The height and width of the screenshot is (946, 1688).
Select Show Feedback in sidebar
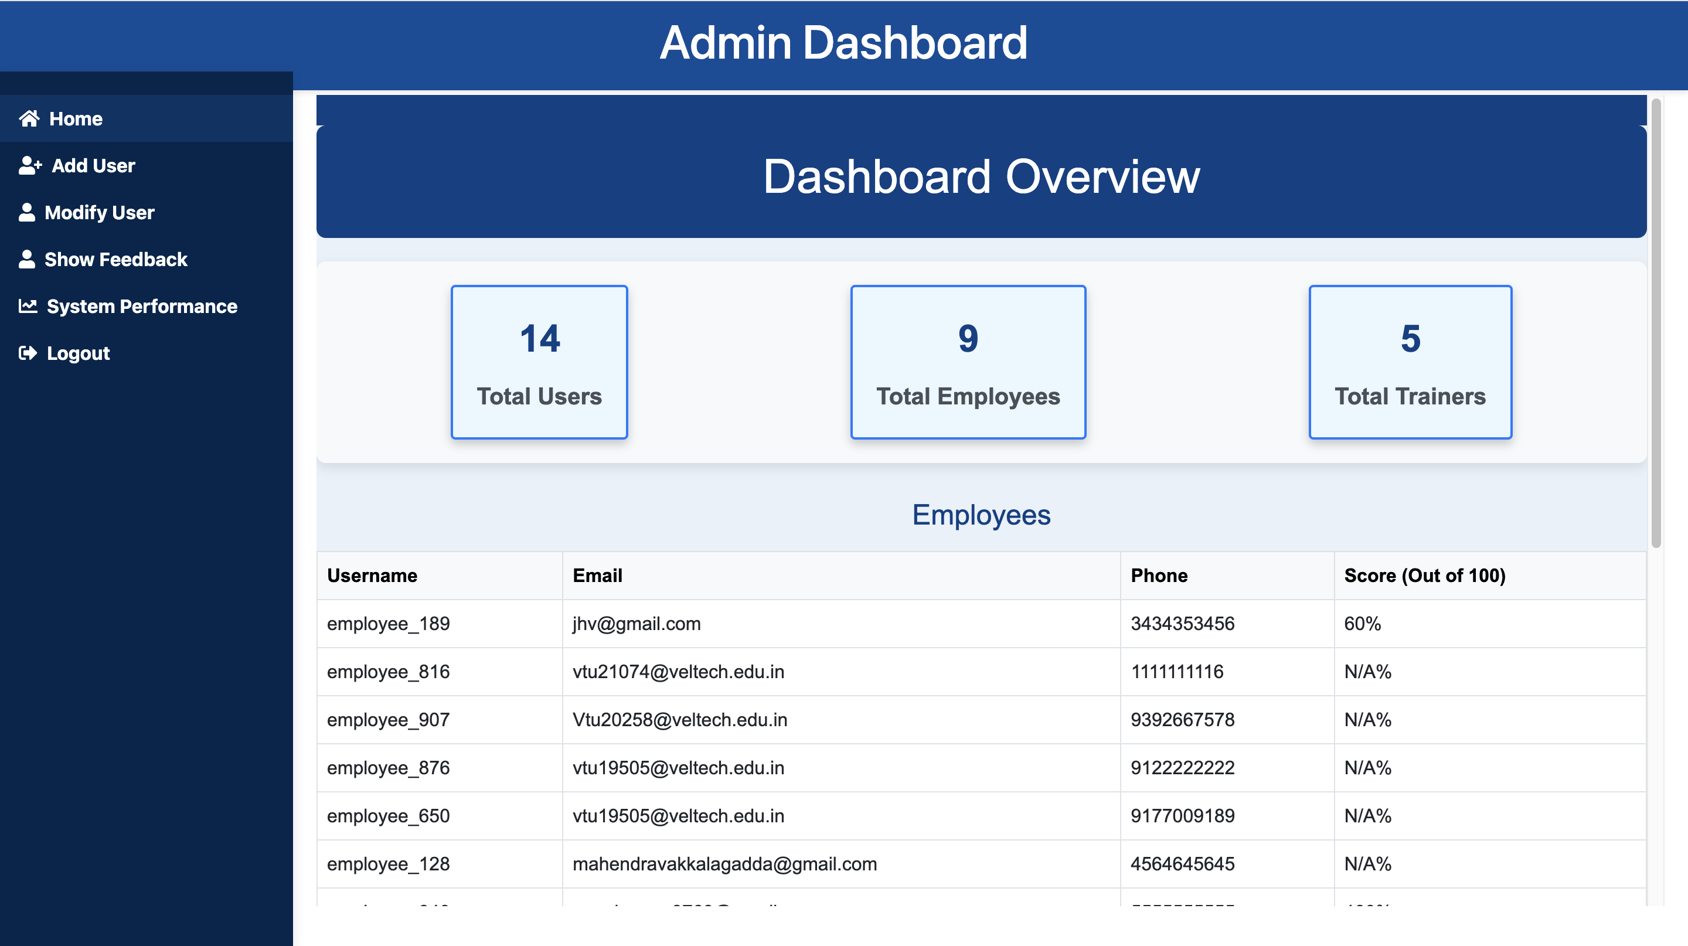click(115, 260)
